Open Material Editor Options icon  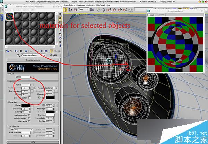coord(60,38)
